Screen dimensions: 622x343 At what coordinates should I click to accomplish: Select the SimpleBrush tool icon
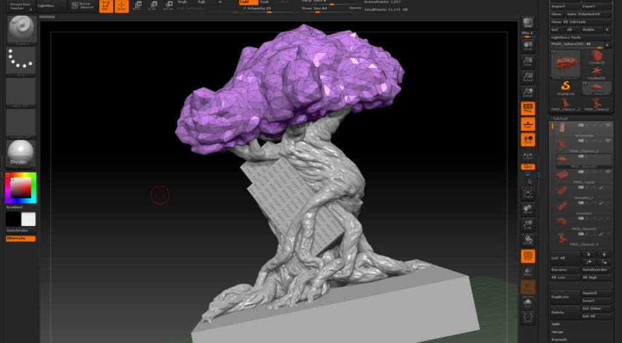pyautogui.click(x=565, y=87)
